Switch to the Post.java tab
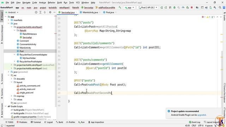This screenshot has width=226, height=127. [x=110, y=12]
